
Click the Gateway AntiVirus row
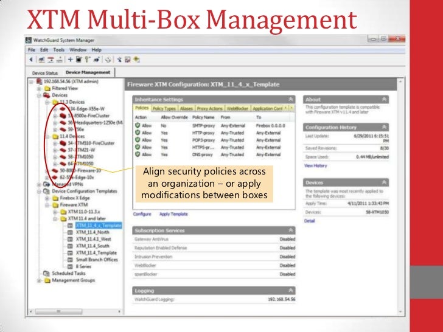point(214,239)
